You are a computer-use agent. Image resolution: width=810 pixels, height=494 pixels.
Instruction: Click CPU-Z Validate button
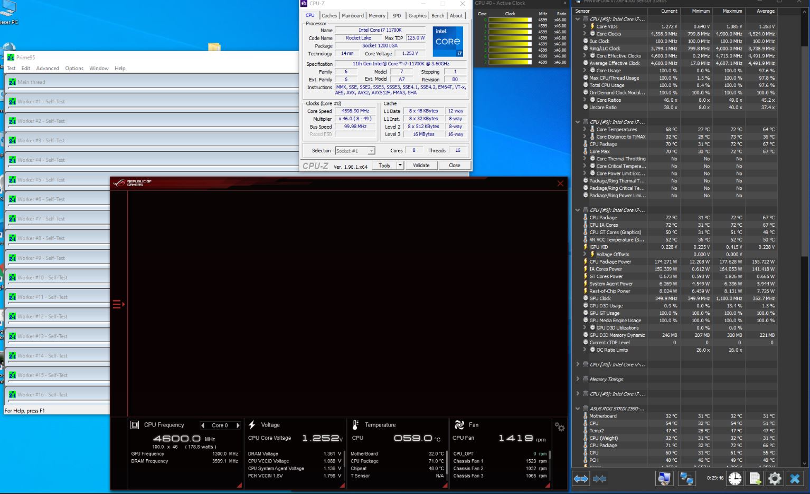(x=421, y=166)
